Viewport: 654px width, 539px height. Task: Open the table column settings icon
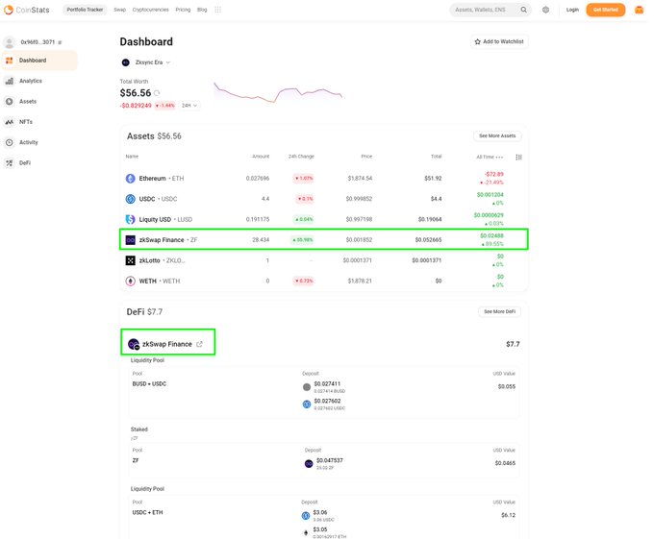518,157
